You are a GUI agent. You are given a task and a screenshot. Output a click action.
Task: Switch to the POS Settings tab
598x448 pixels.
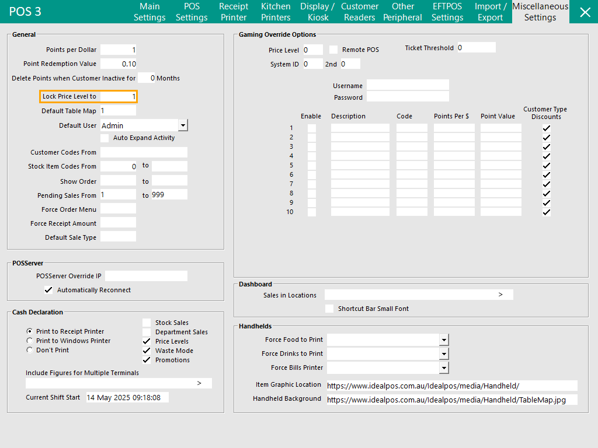[192, 12]
